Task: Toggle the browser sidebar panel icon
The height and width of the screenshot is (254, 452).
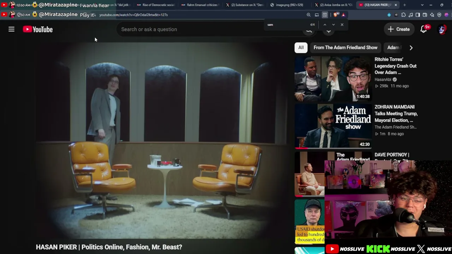Action: pos(418,15)
